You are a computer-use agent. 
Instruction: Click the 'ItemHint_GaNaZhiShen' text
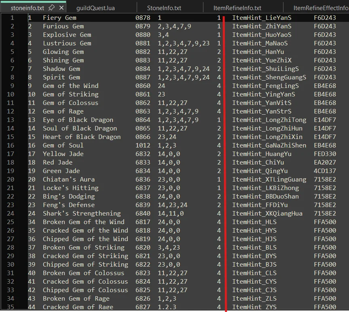[269, 145]
